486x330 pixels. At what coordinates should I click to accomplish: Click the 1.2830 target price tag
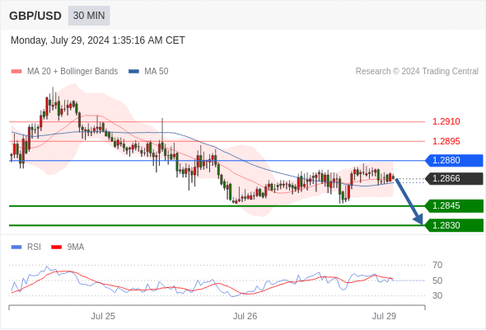(x=454, y=225)
